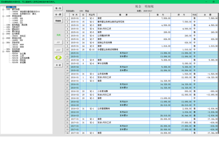Screen dimensions: 219x158
Task: Select the 110902 JJJ tree item
Action: click(x=17, y=20)
